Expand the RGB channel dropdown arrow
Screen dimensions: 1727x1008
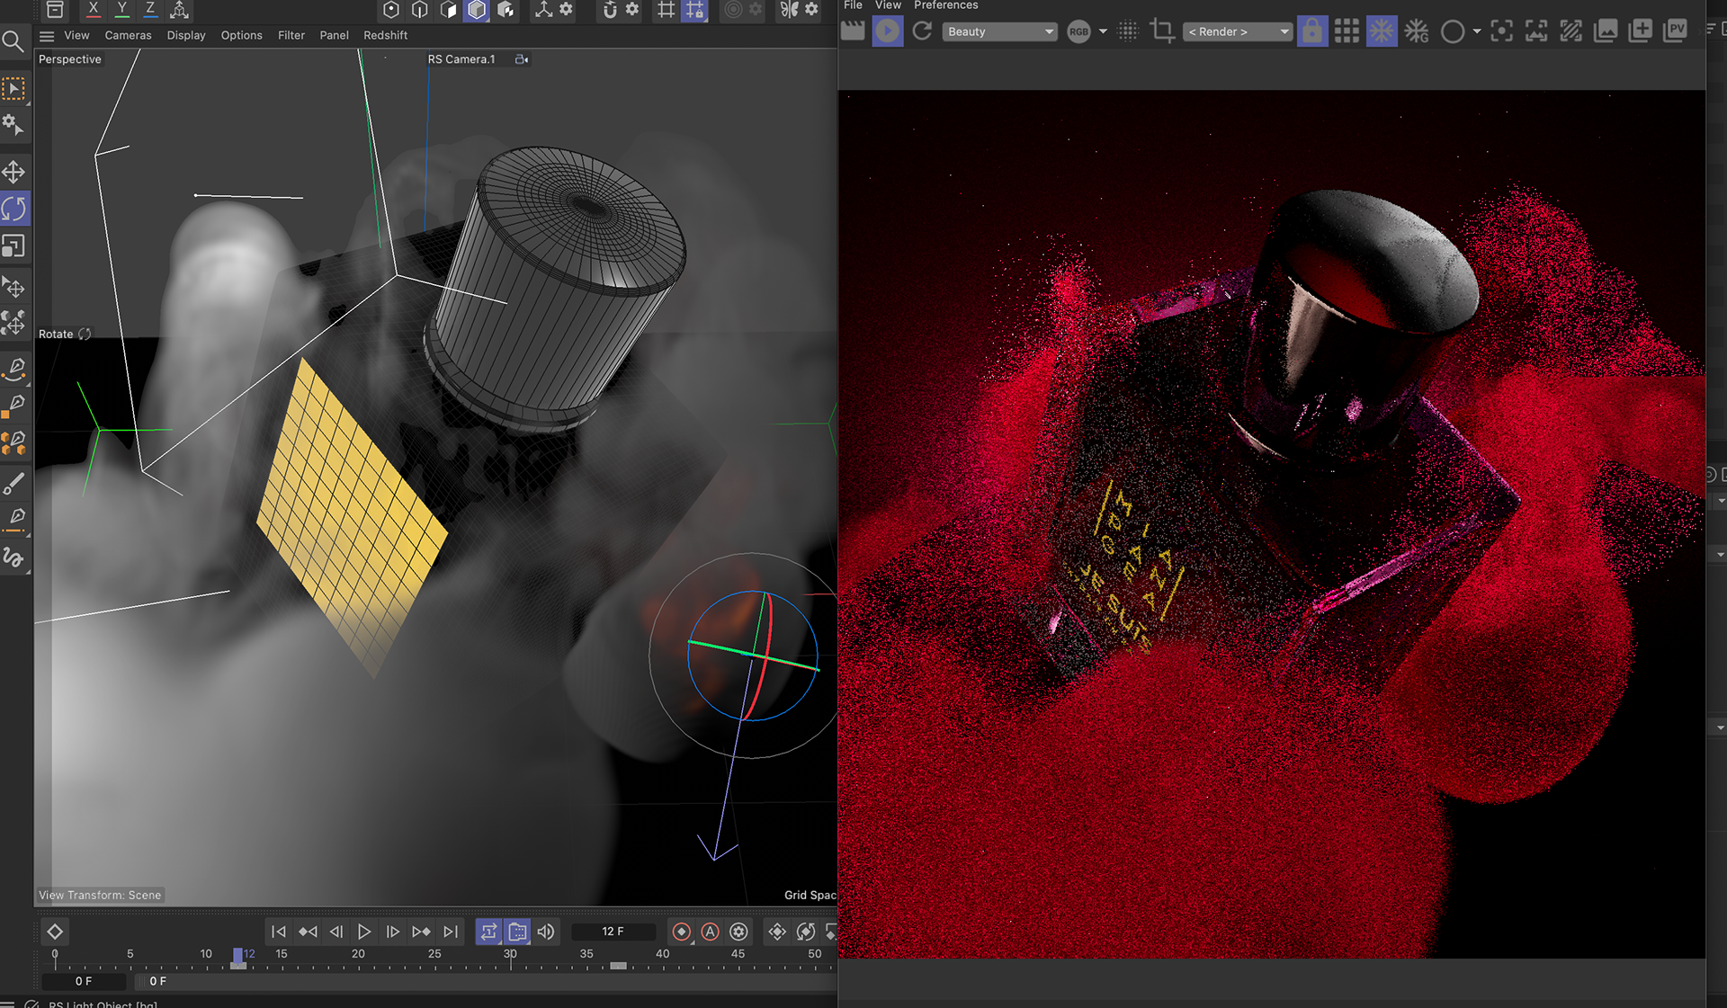(x=1103, y=31)
